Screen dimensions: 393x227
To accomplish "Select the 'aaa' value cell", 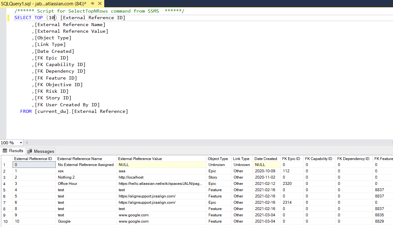I will point(162,171).
